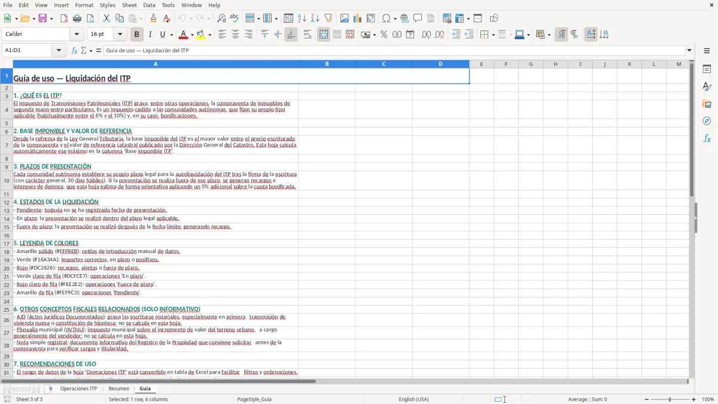Open the Borders dropdown arrow
Screen dimensions: 718x404
pos(494,35)
